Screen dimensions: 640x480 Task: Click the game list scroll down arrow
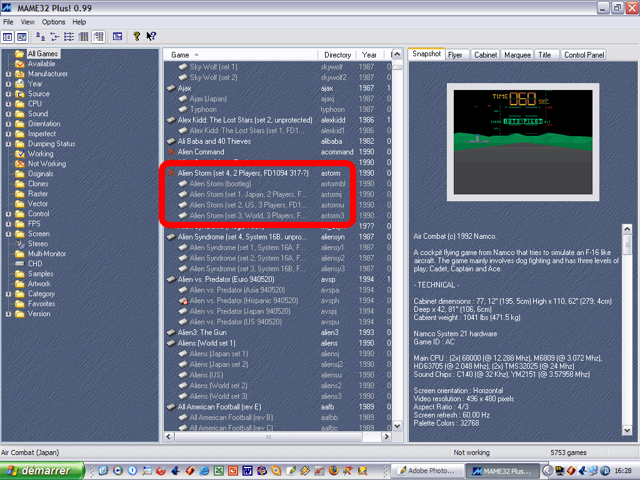[397, 426]
